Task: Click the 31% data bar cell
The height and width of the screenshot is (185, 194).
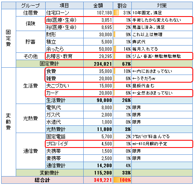Action: [122, 13]
